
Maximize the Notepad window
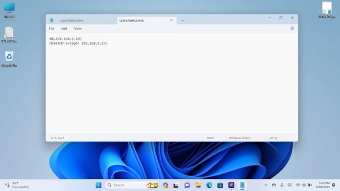coord(281,18)
